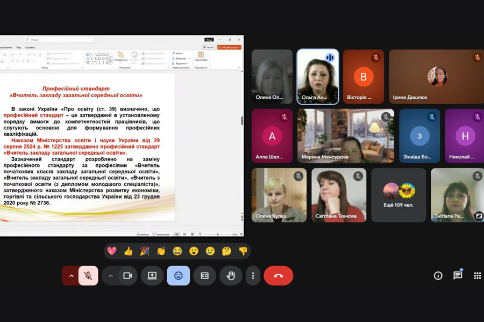Open the 'Упорядочить' arrange dropdown
Screen dimensions: 484x322
[x=120, y=57]
